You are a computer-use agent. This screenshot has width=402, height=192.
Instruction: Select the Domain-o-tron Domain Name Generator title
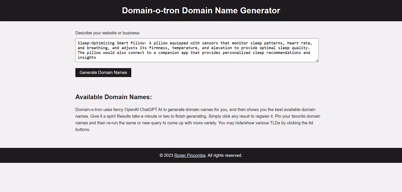(201, 10)
